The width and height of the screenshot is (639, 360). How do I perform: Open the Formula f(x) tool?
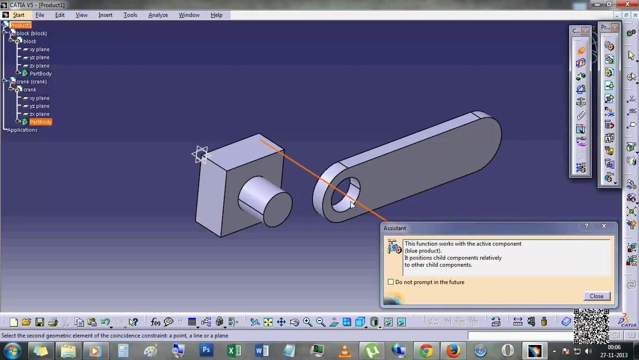tap(155, 322)
